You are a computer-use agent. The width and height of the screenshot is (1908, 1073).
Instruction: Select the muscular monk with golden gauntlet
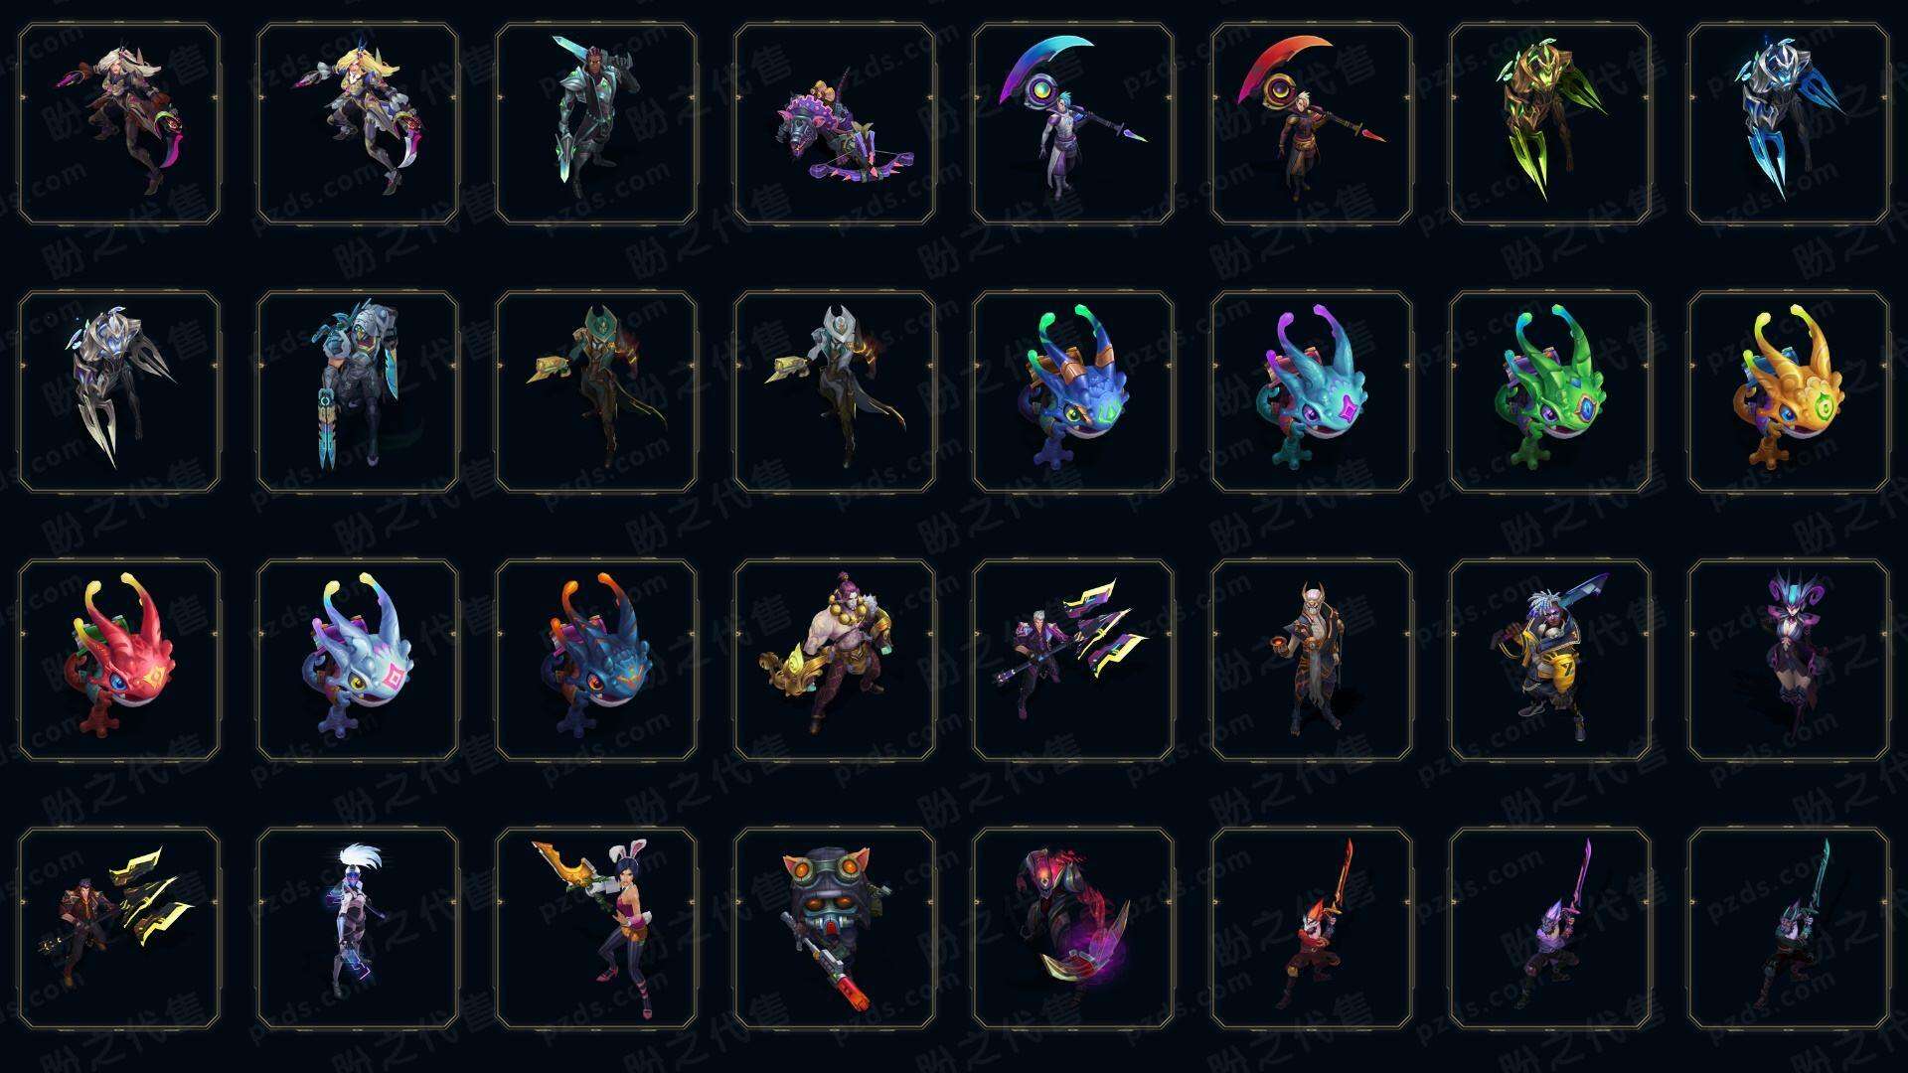pos(835,660)
